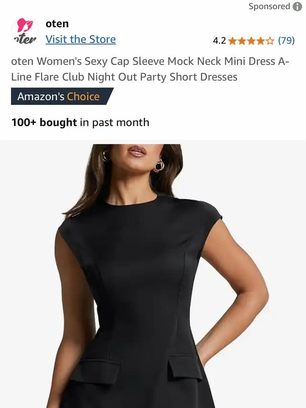Click the Sponsored info icon
The height and width of the screenshot is (408, 306).
tap(297, 7)
